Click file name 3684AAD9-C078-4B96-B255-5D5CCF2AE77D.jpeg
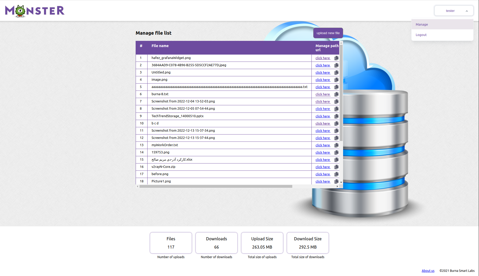This screenshot has height=276, width=479. coord(189,65)
